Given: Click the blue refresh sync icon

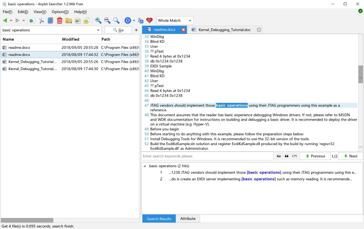Looking at the screenshot, I should (127, 20).
